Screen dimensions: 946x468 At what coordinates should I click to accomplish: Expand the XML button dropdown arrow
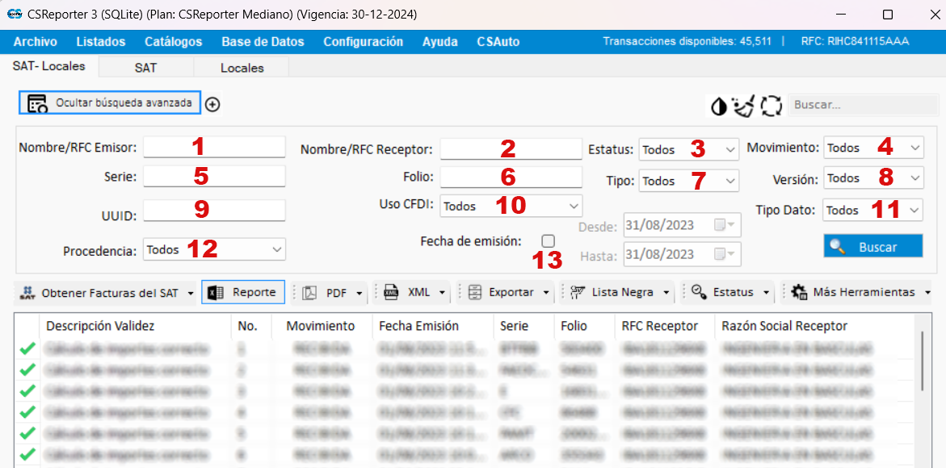click(x=442, y=294)
